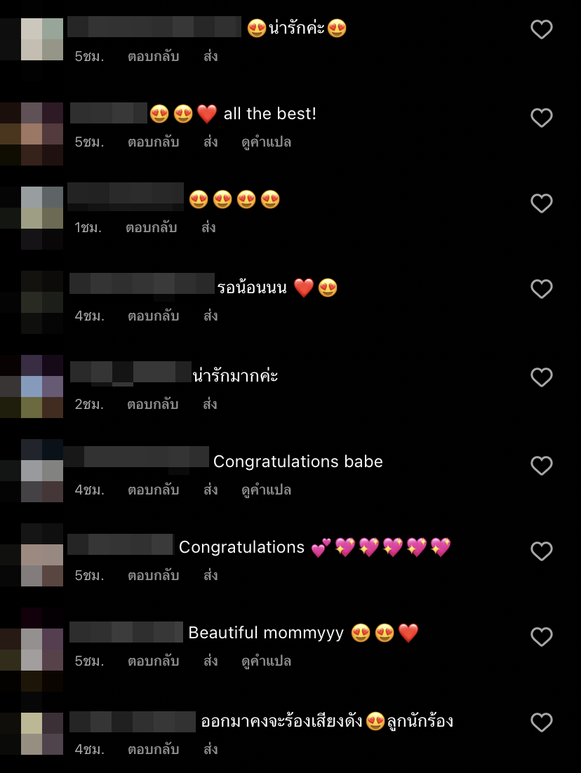See translation of 'all the best!' comment
Screen dimensions: 581x773
click(x=267, y=142)
